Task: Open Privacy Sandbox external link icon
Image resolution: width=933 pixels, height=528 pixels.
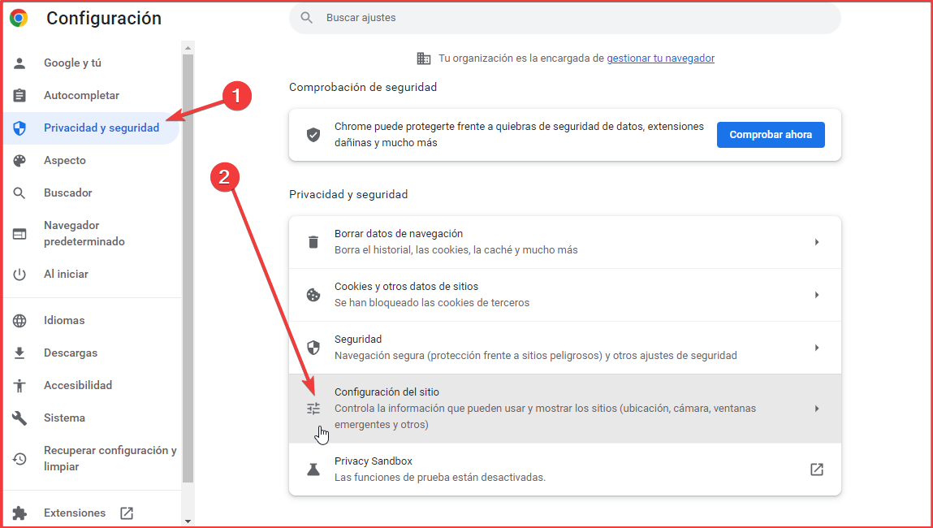Action: point(817,469)
